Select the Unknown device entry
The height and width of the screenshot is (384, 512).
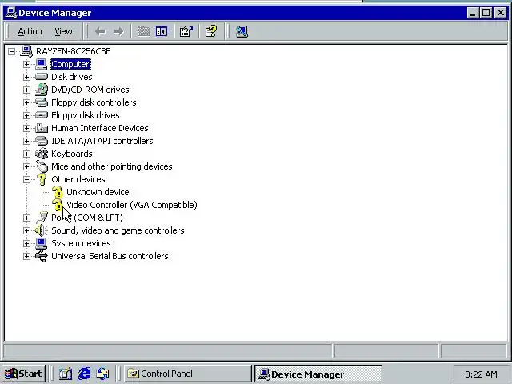pos(98,192)
